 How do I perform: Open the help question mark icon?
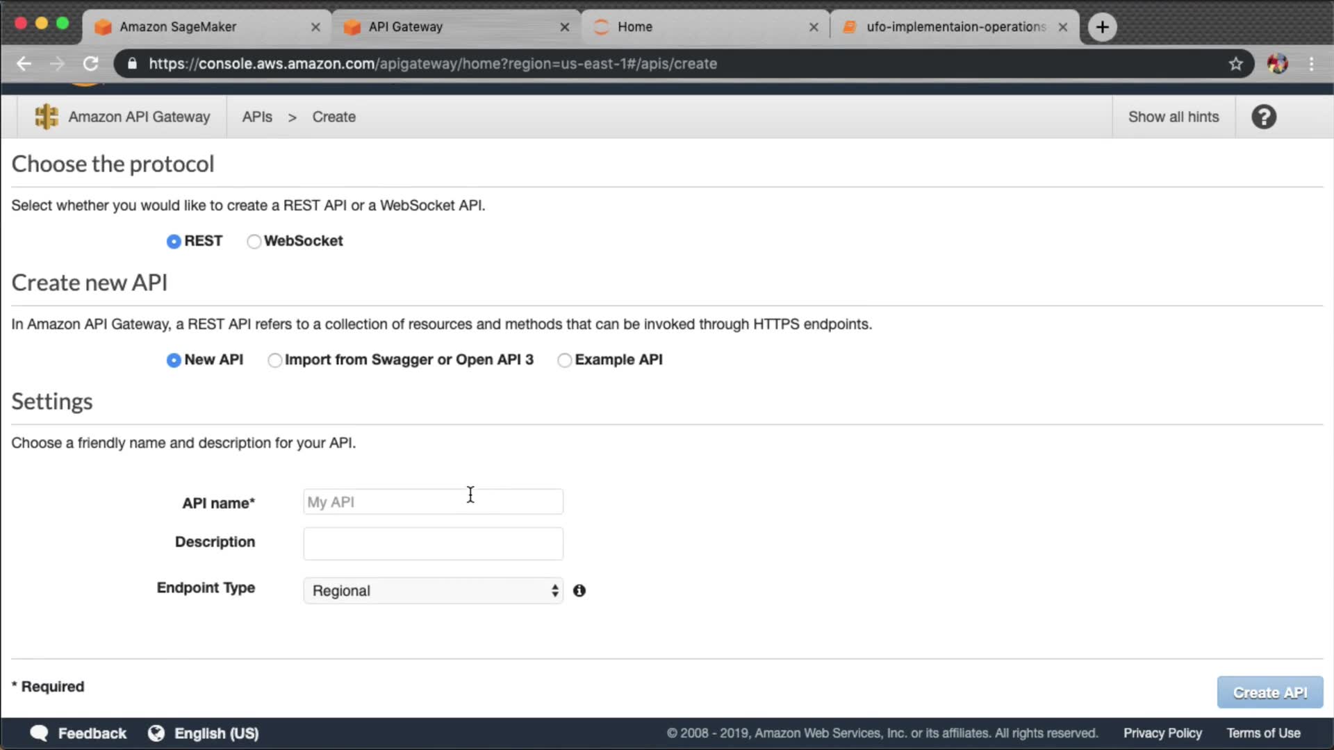1264,117
